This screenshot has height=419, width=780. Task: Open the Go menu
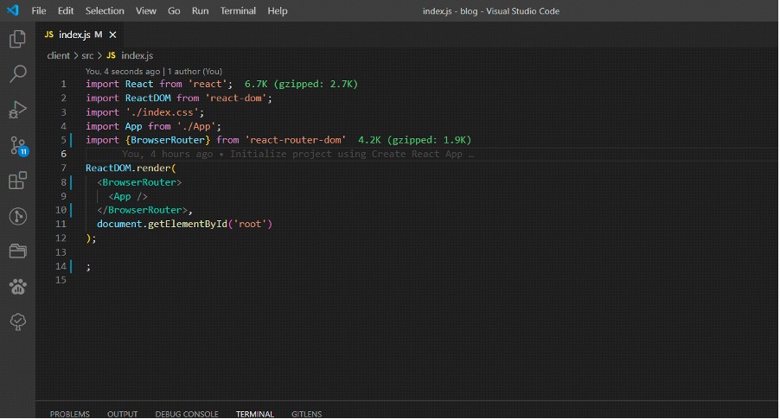pos(174,11)
